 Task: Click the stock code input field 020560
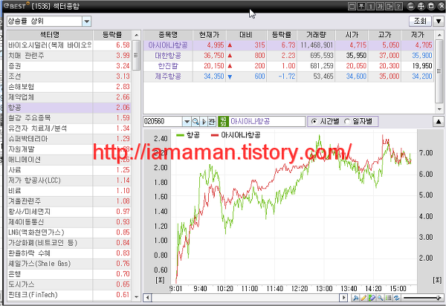[163, 122]
